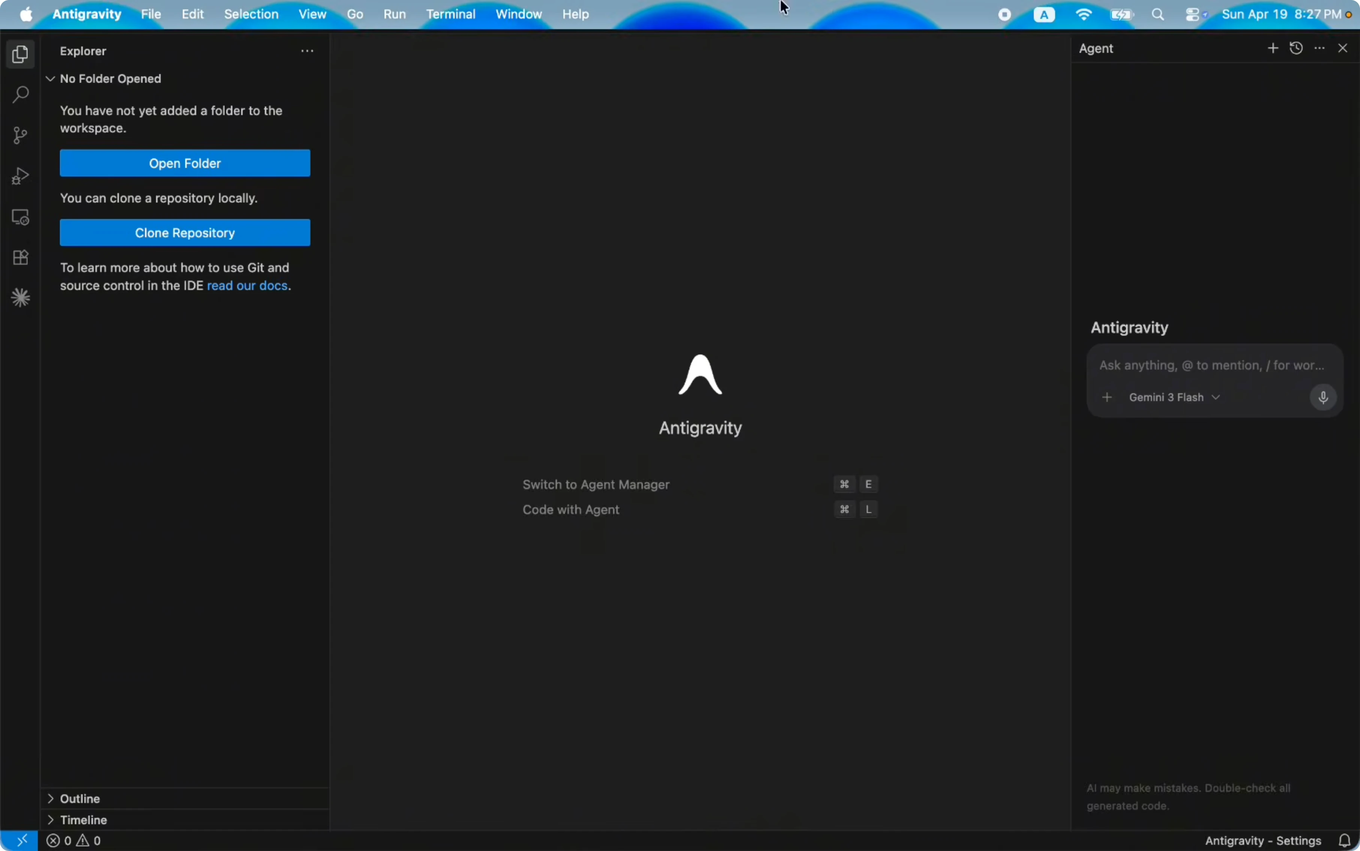This screenshot has width=1360, height=851.
Task: Open the Source Control view icon
Action: 20,135
